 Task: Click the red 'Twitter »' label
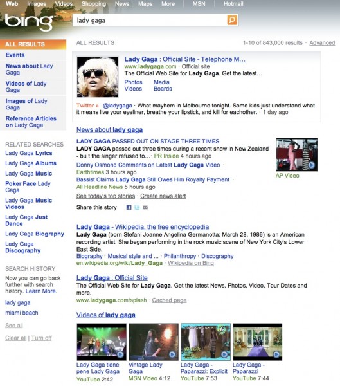[x=87, y=106]
